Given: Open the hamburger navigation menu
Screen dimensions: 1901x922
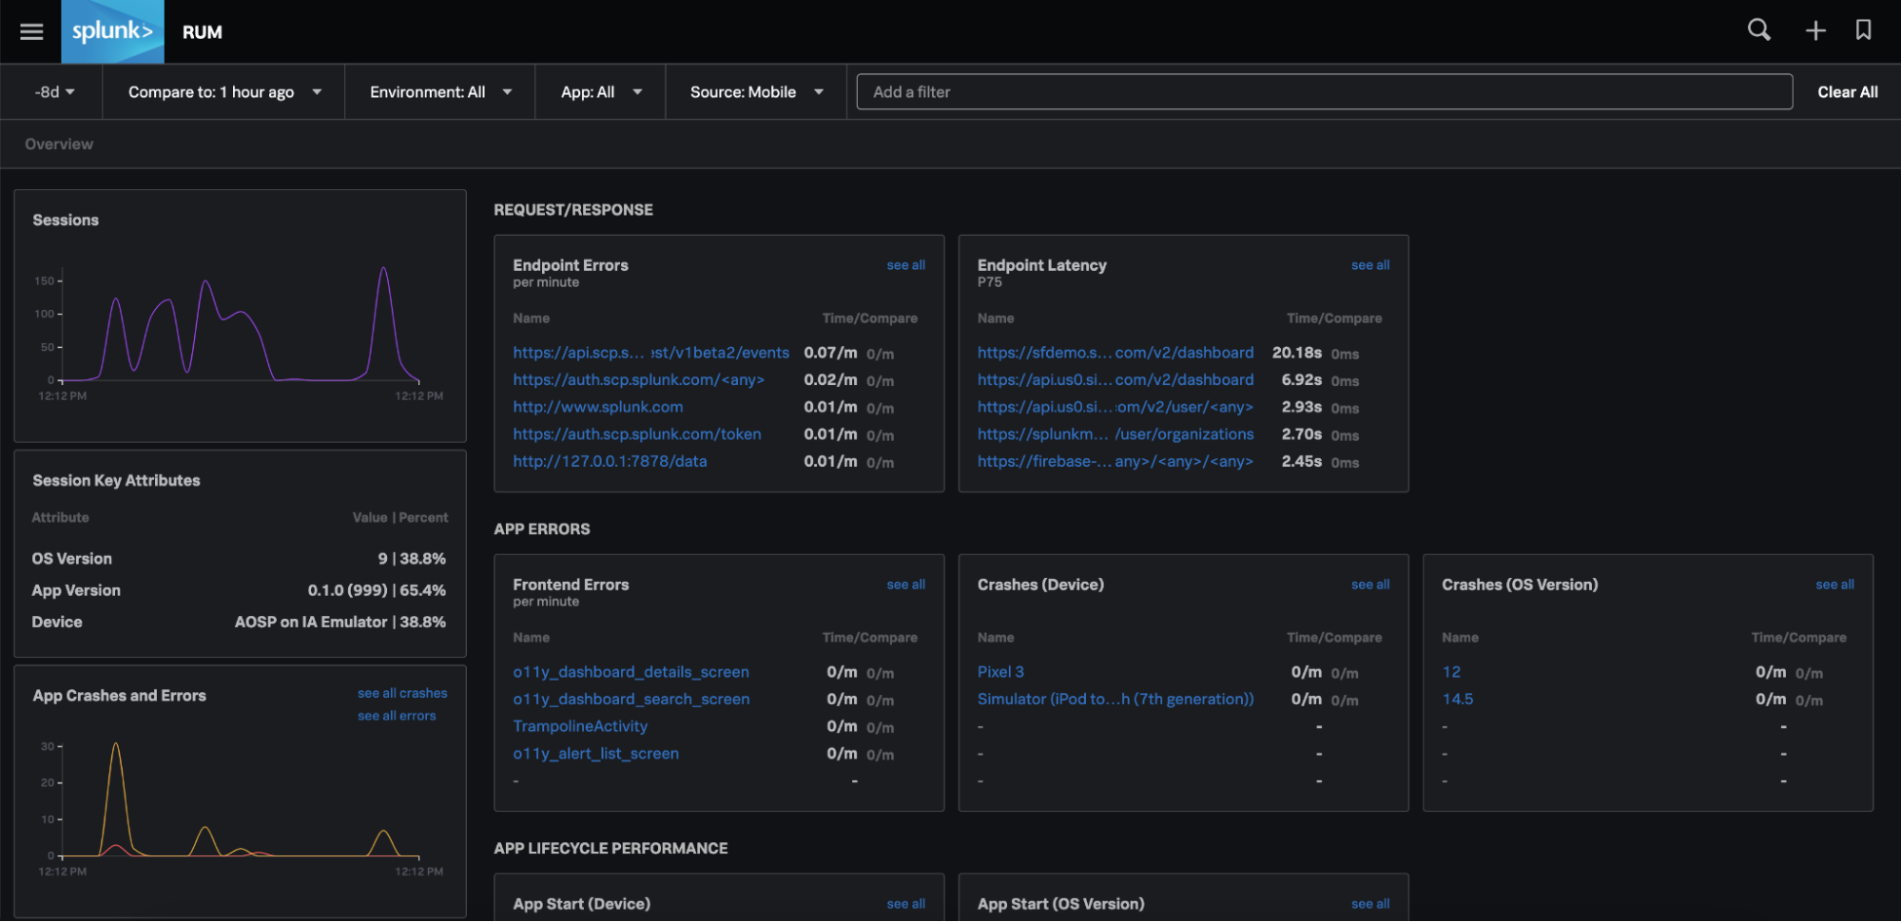Looking at the screenshot, I should [31, 31].
